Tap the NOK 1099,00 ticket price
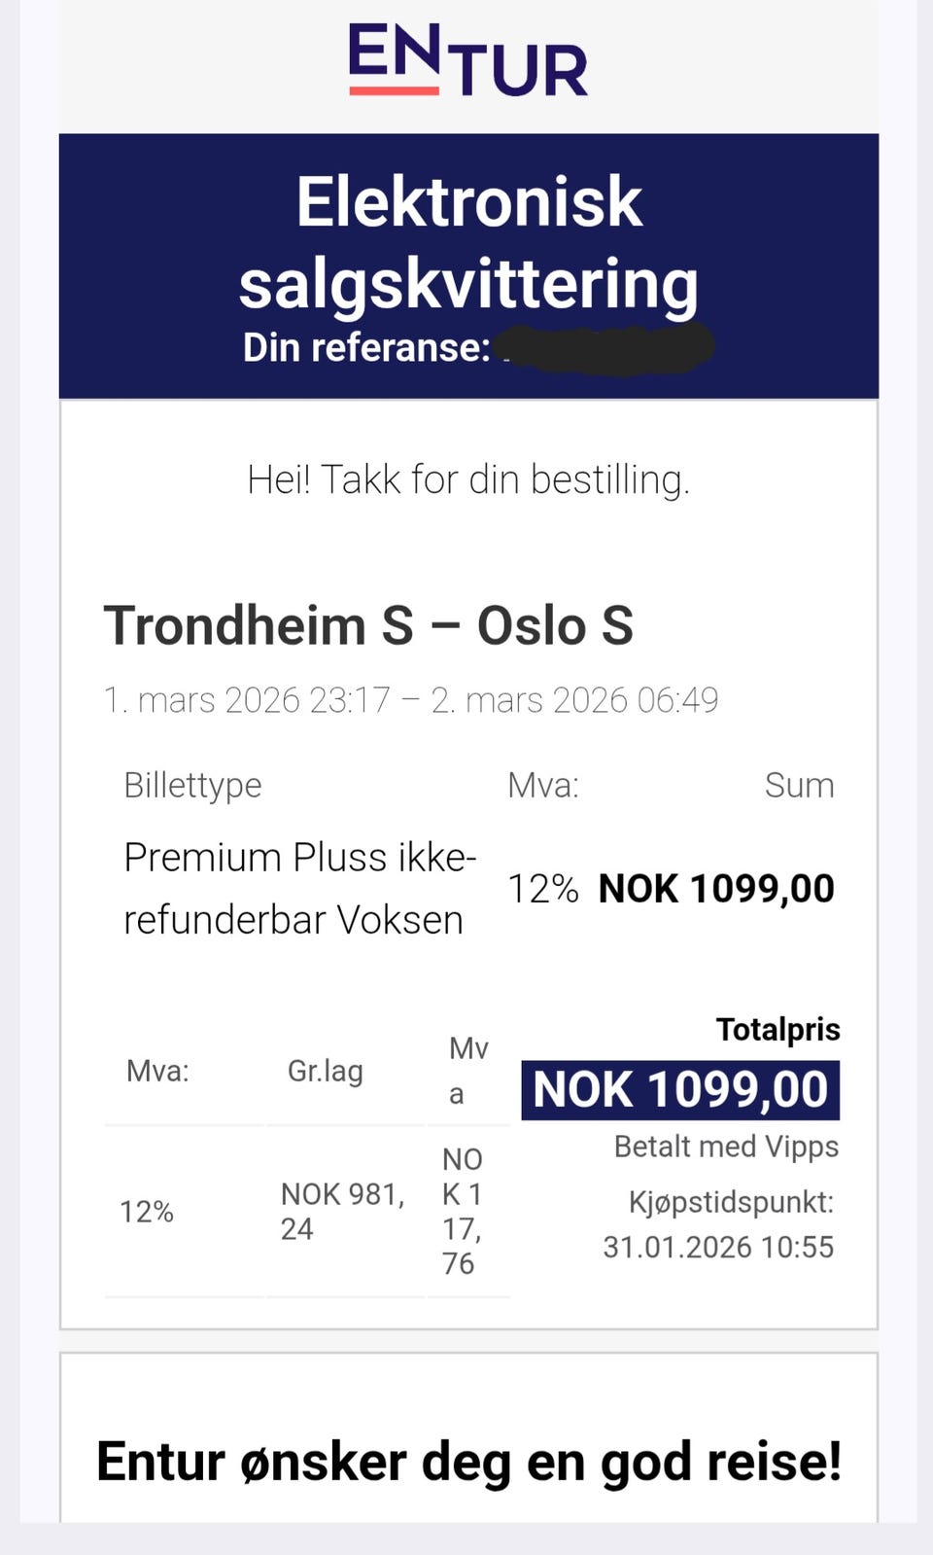The width and height of the screenshot is (933, 1555). (x=716, y=888)
